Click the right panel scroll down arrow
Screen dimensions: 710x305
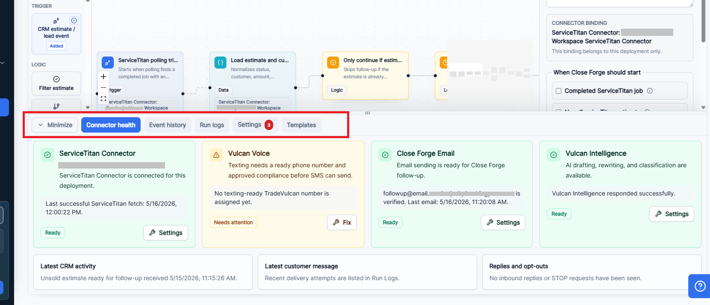703,108
